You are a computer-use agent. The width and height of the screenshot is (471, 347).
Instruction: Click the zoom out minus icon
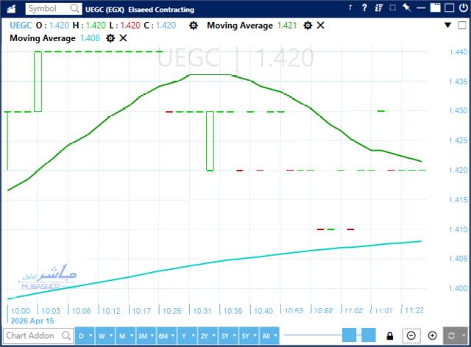tap(411, 335)
